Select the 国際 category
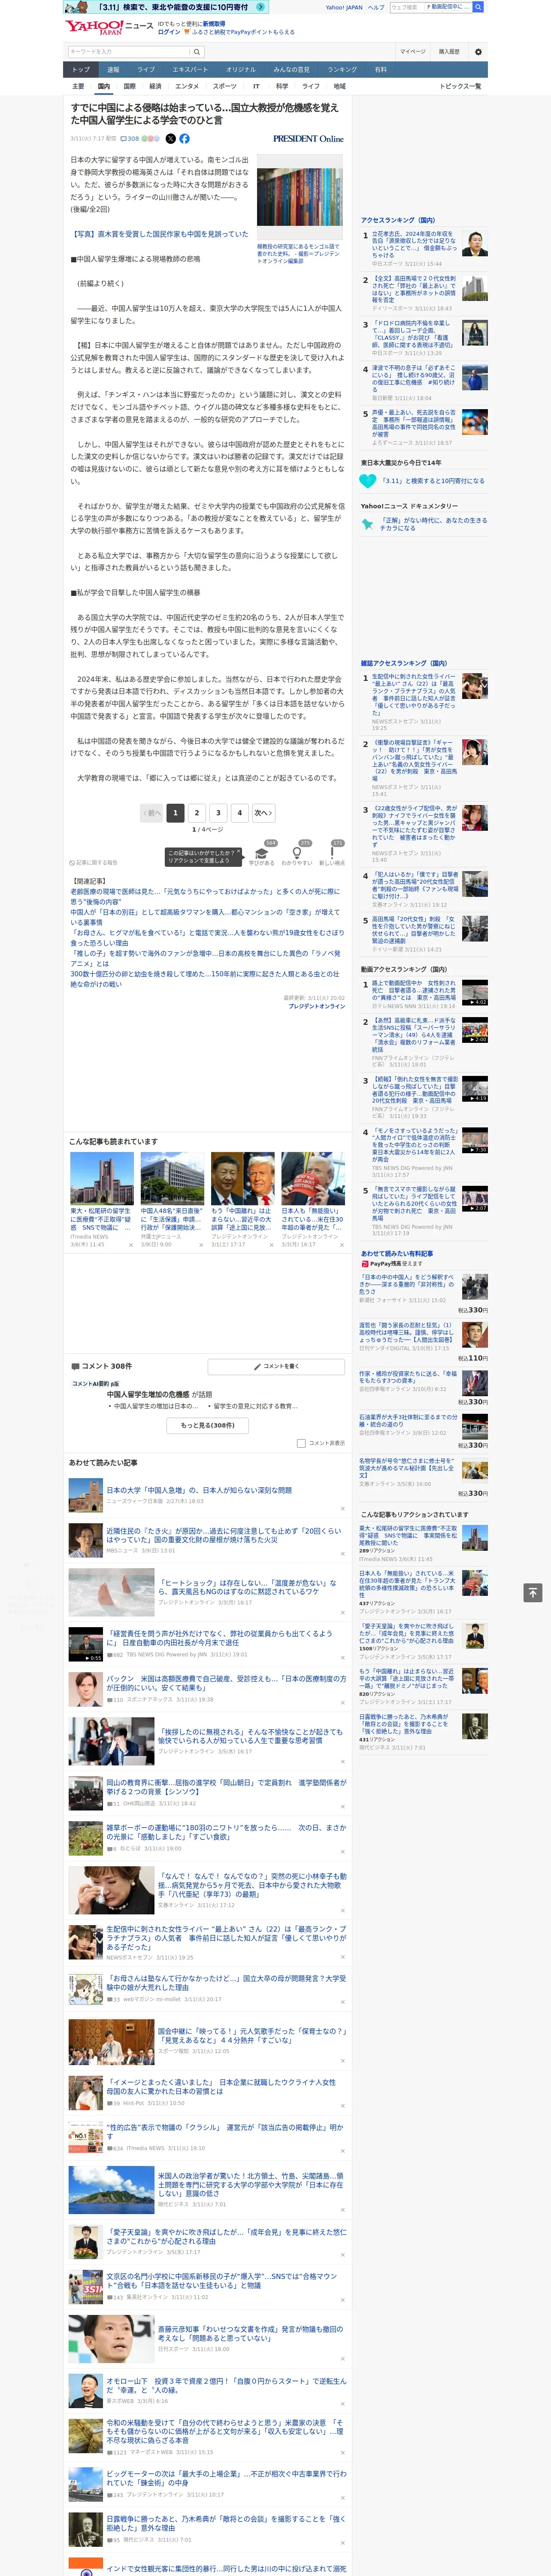Viewport: 551px width, 2576px height. [129, 86]
